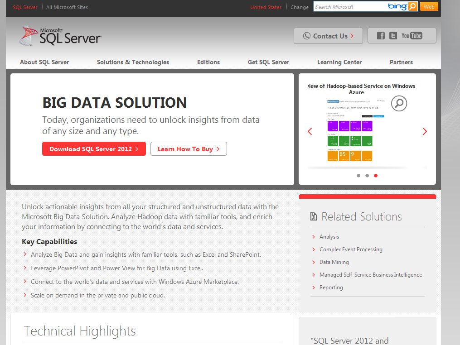Image resolution: width=460 pixels, height=345 pixels.
Task: Click Learn How To Buy button
Action: [x=189, y=149]
